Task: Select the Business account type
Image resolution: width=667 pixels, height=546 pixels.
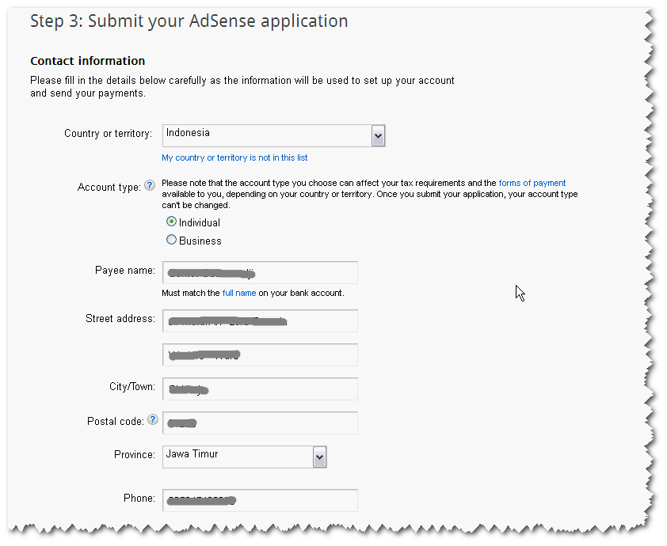Action: coord(171,240)
